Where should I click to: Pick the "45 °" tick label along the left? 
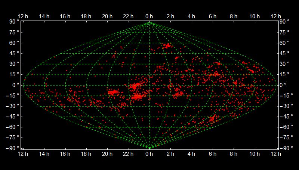point(14,53)
